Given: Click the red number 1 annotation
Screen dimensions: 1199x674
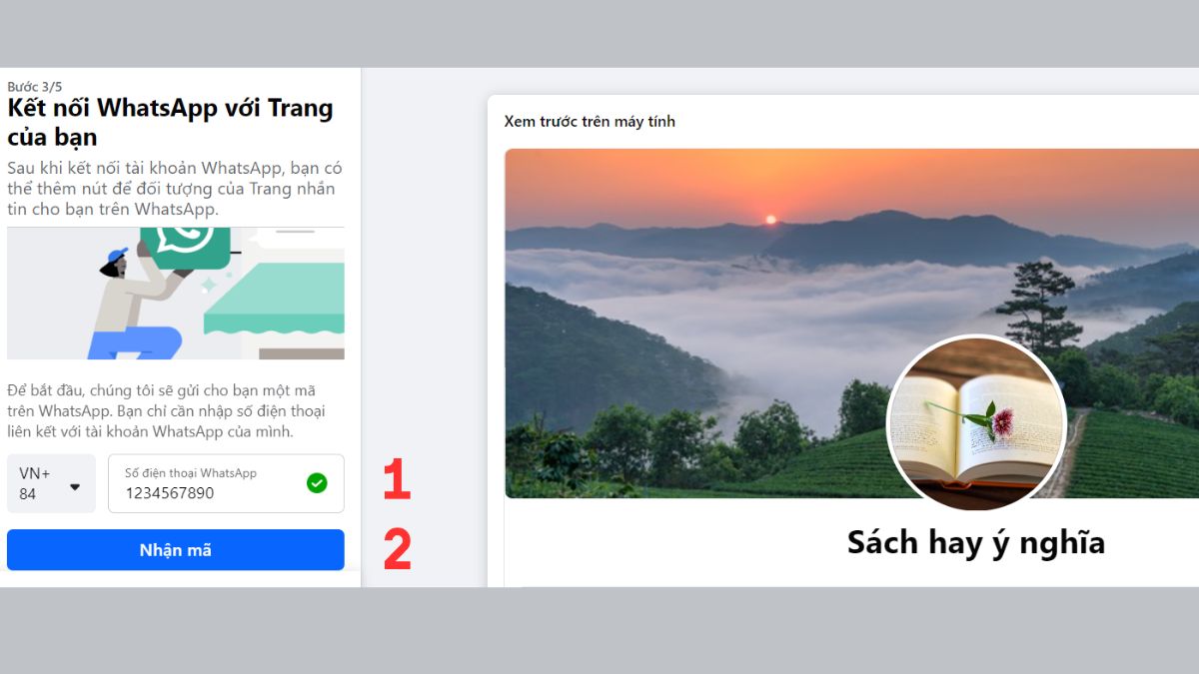Looking at the screenshot, I should coord(397,479).
